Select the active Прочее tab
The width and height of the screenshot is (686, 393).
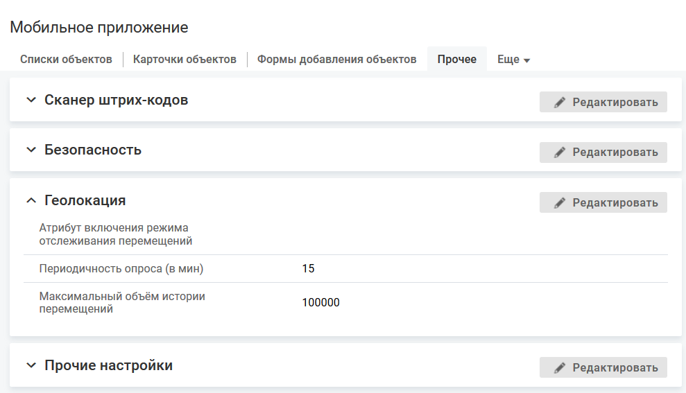[x=456, y=60]
